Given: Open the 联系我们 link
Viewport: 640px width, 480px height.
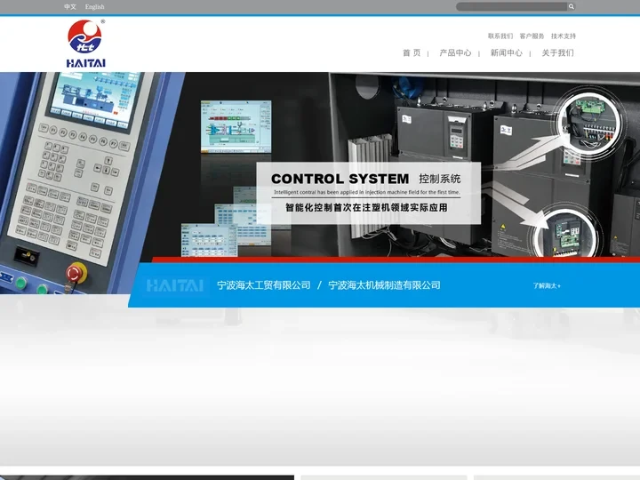Looking at the screenshot, I should point(500,36).
